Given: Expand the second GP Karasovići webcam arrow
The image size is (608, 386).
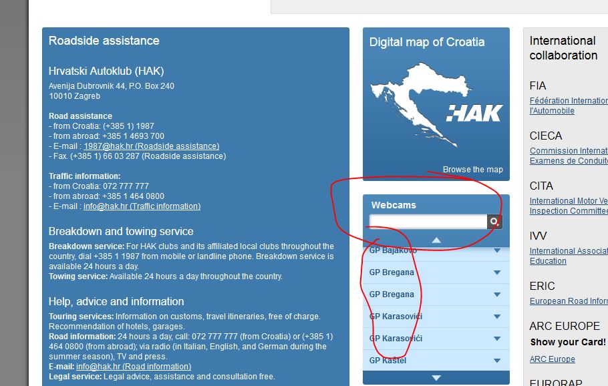Looking at the screenshot, I should (497, 339).
